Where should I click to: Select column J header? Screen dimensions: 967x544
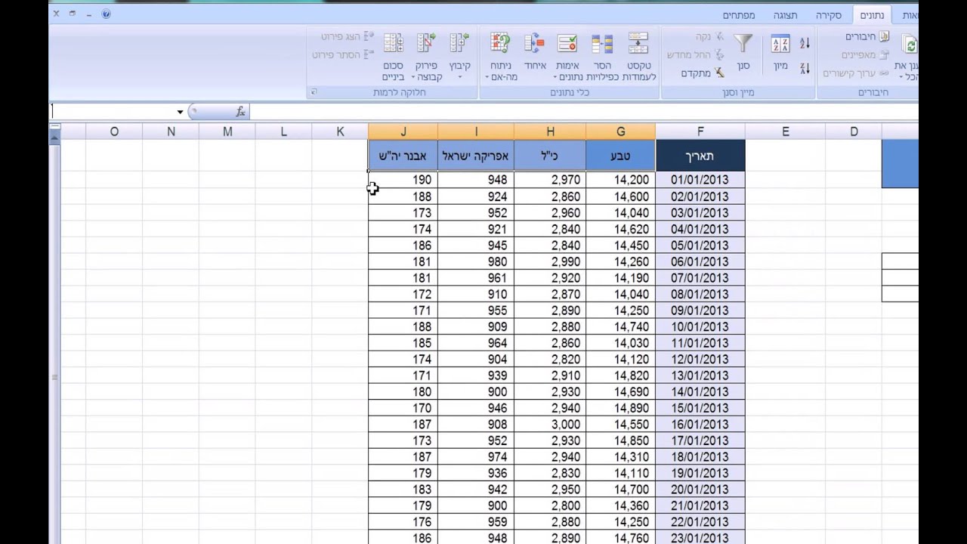[403, 131]
